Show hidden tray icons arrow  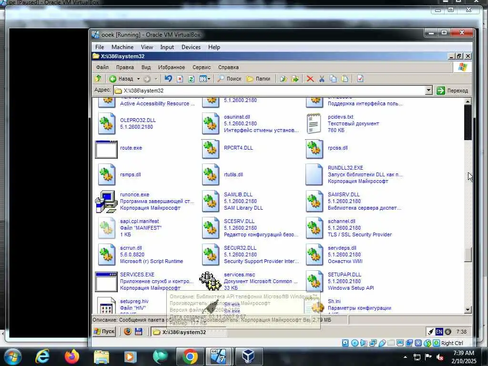point(405,357)
